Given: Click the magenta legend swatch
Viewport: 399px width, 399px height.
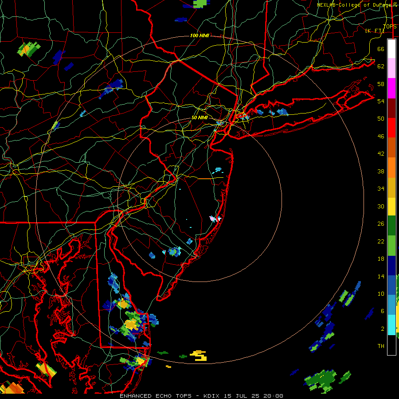Looking at the screenshot, I should tap(391, 88).
